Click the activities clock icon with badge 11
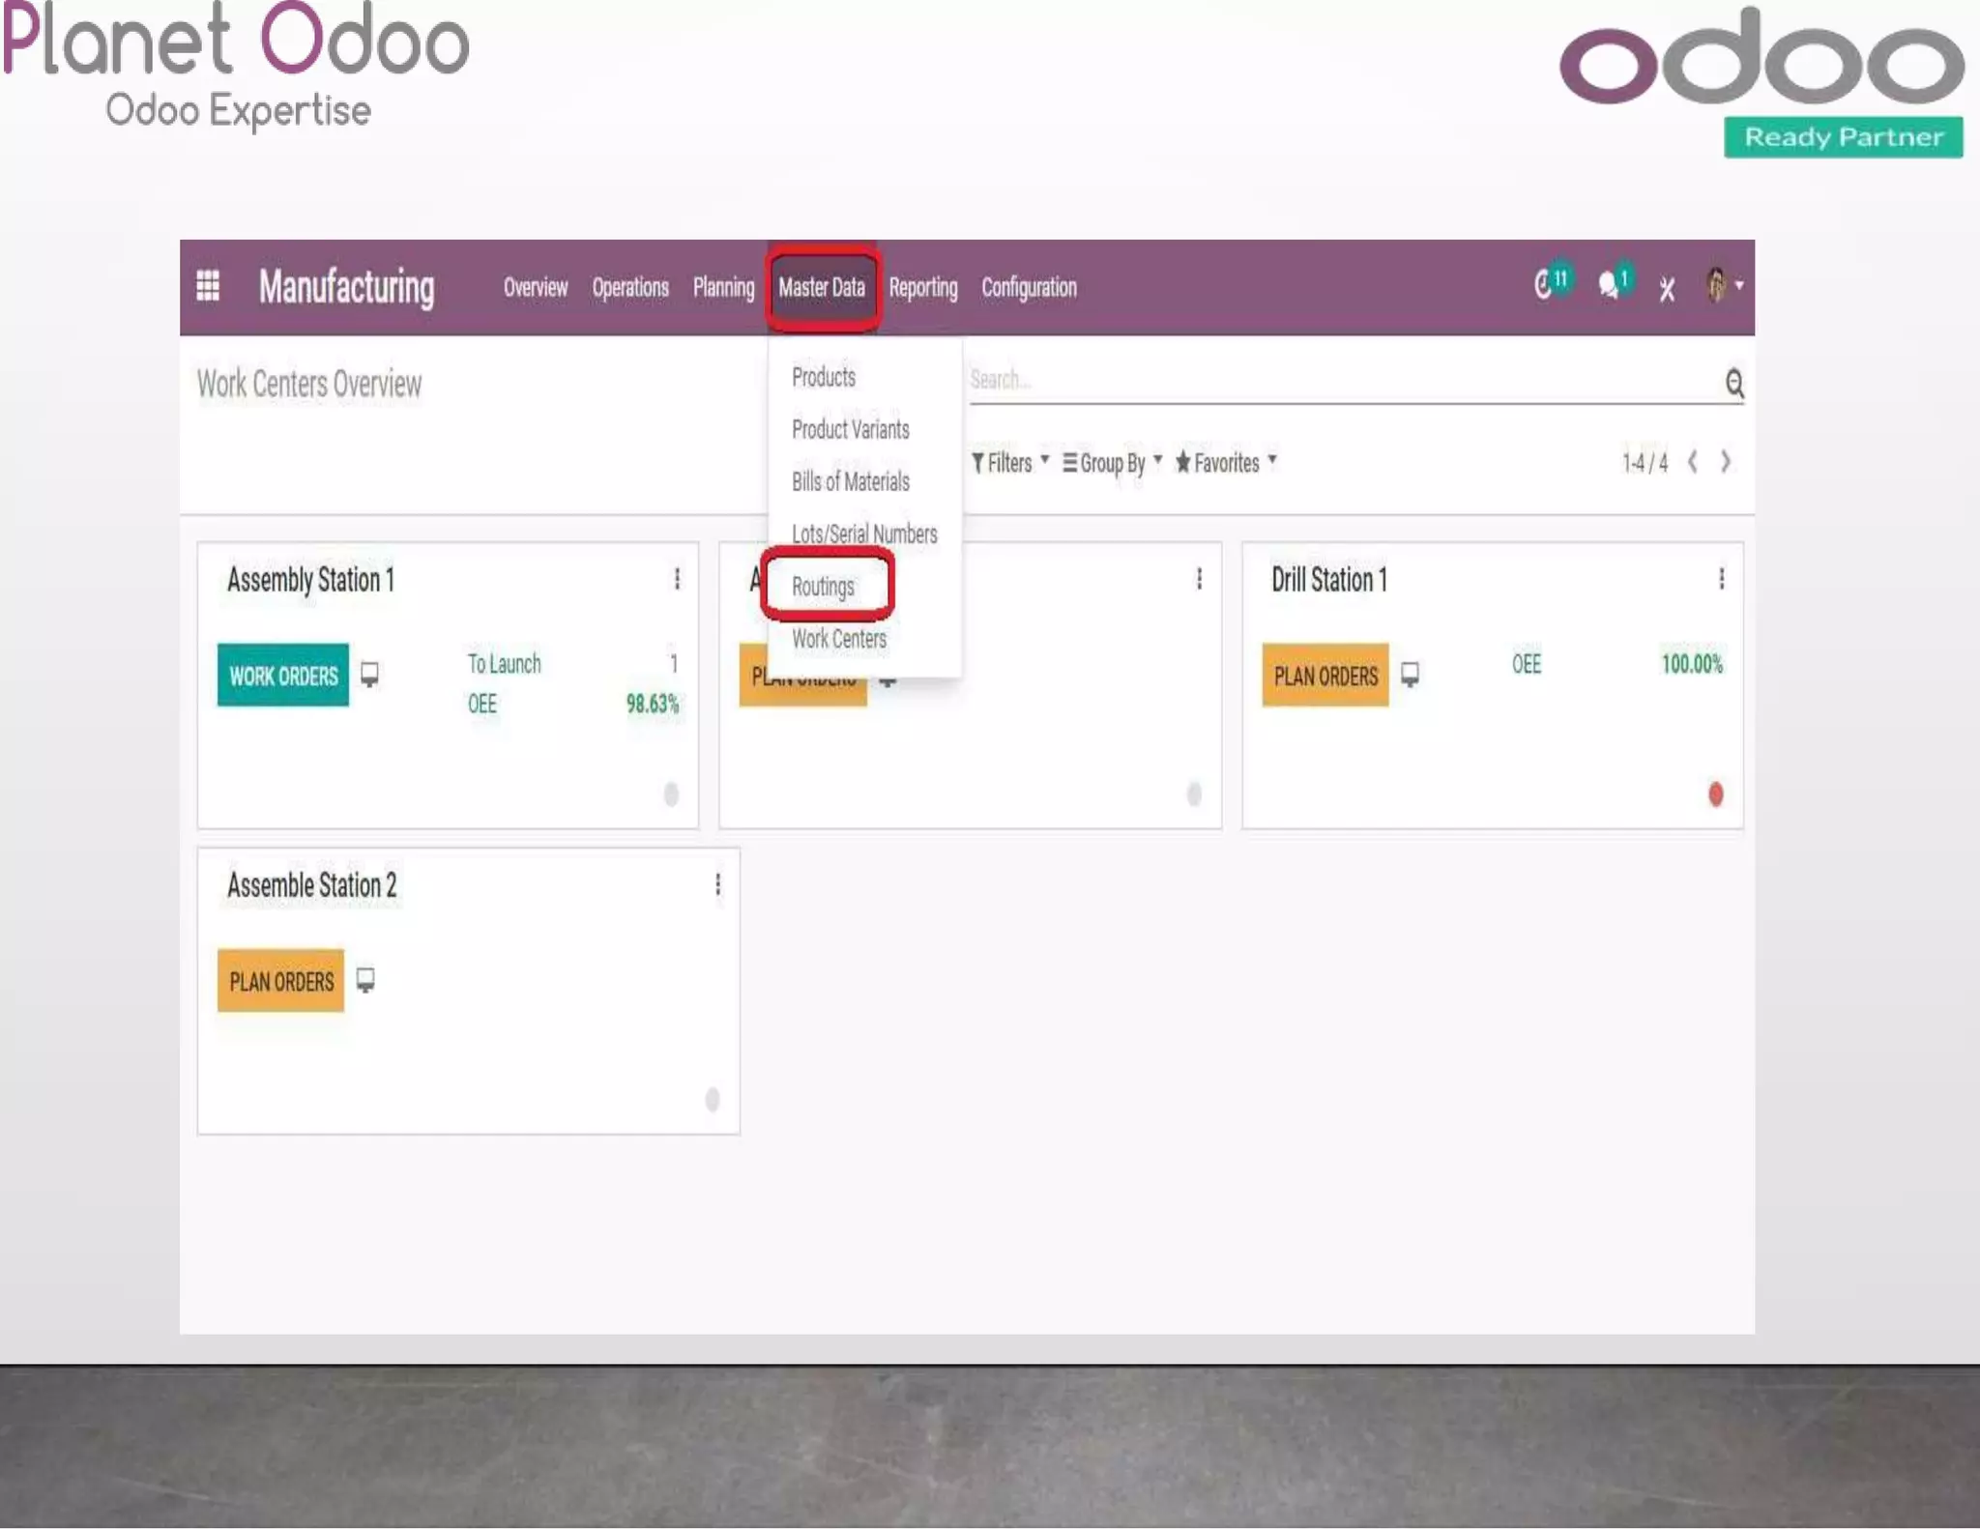This screenshot has width=1980, height=1529. click(x=1546, y=285)
